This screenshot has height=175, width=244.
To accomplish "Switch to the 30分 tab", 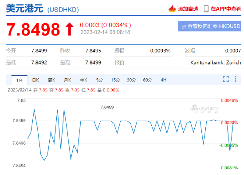I will [x=131, y=80].
